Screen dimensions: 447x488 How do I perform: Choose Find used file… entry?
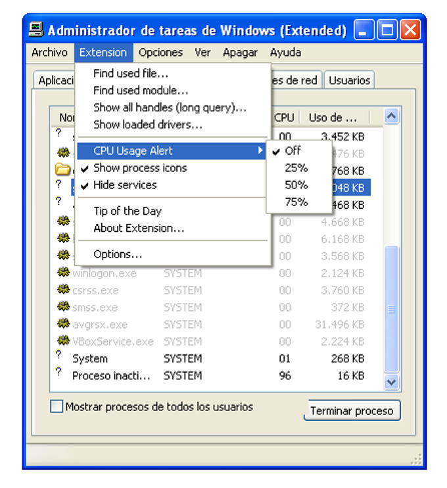(172, 74)
